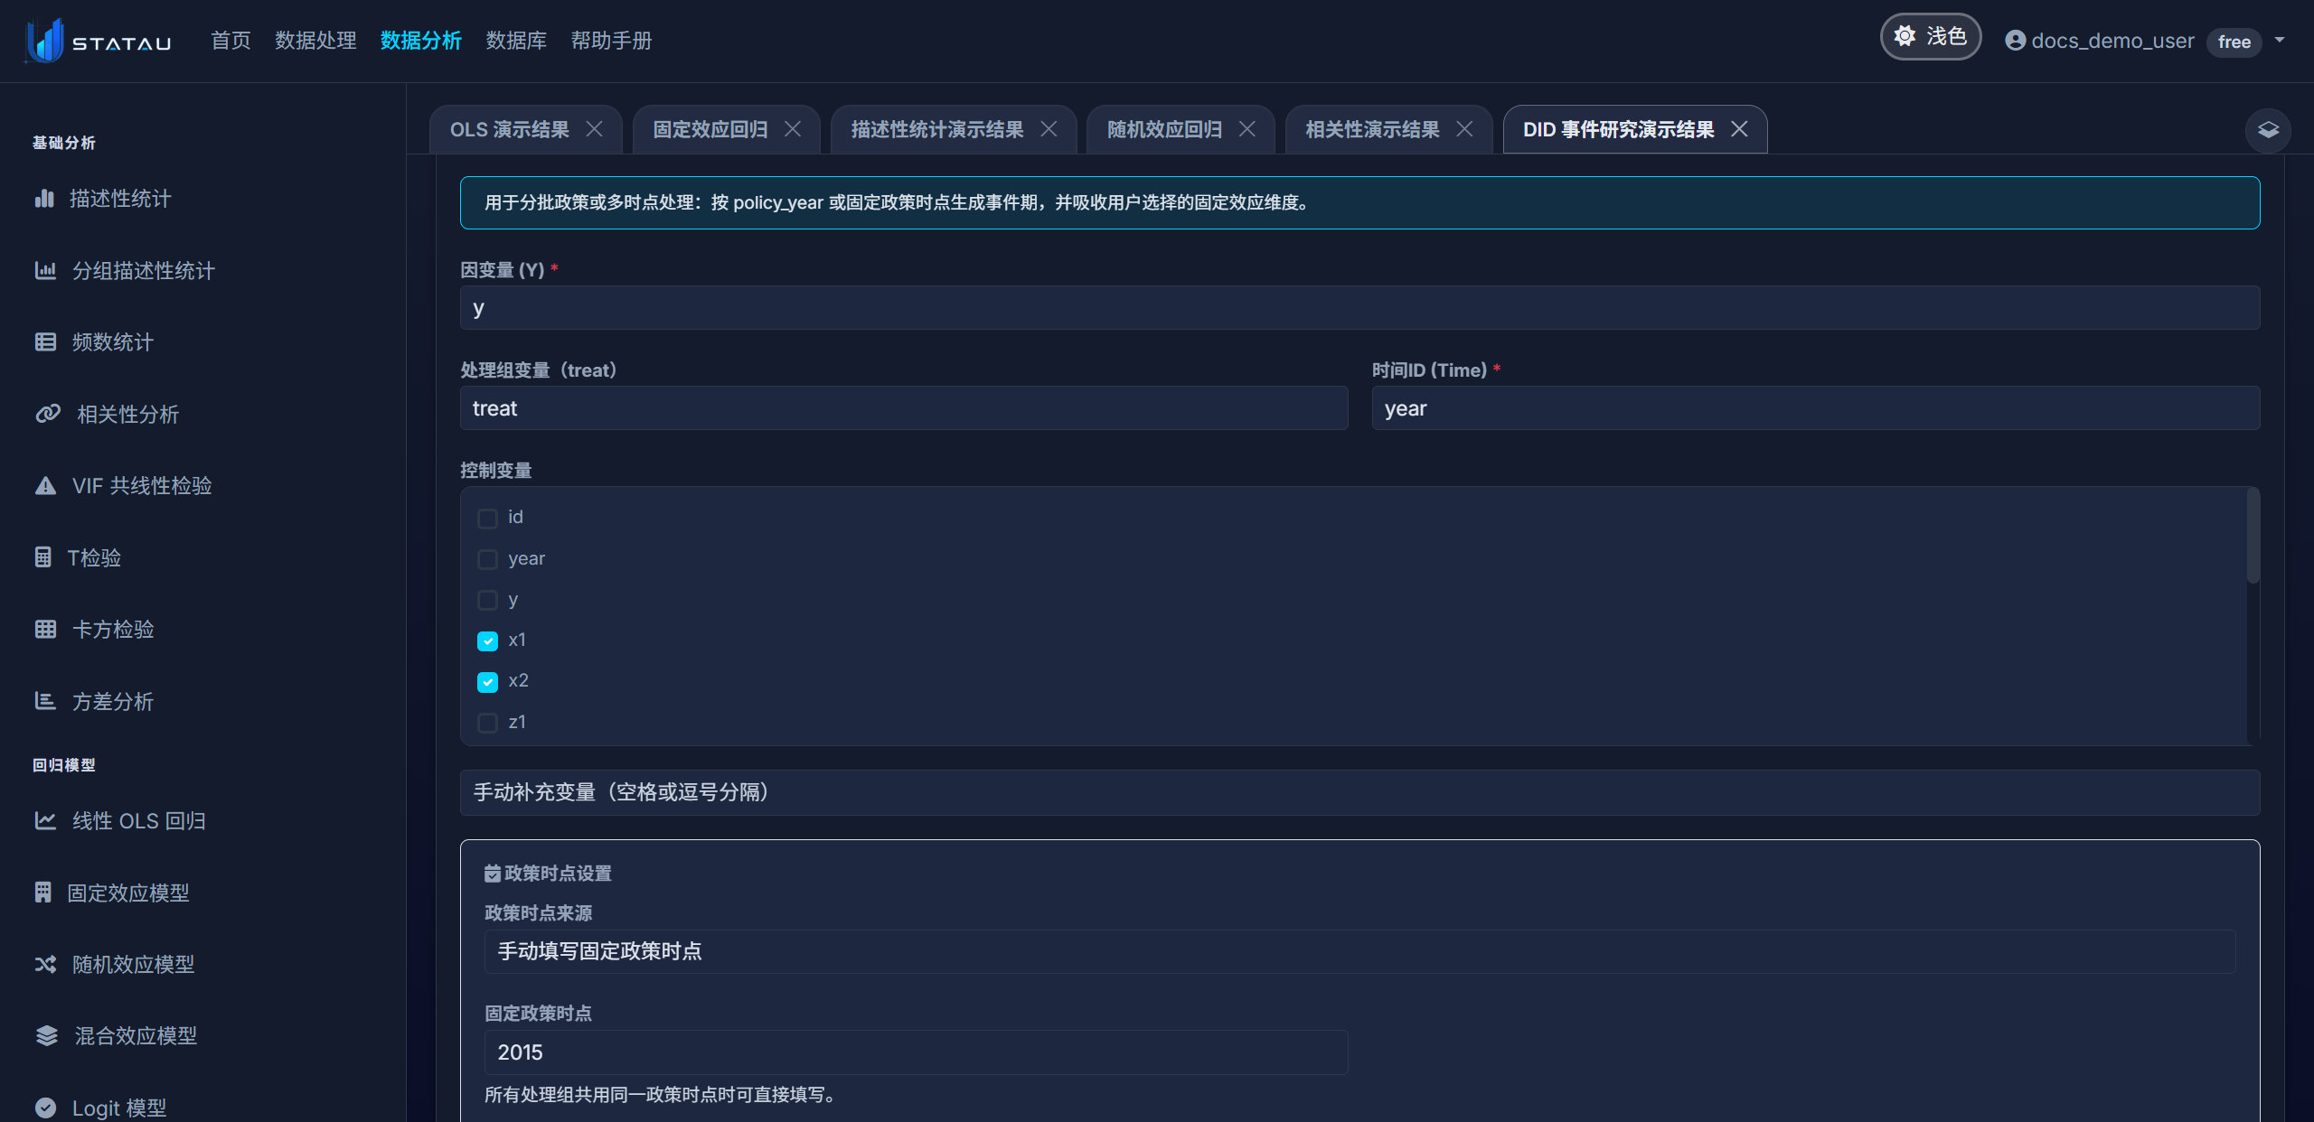The width and height of the screenshot is (2314, 1122).
Task: Click the 描述性统计 bar chart icon
Action: (44, 198)
